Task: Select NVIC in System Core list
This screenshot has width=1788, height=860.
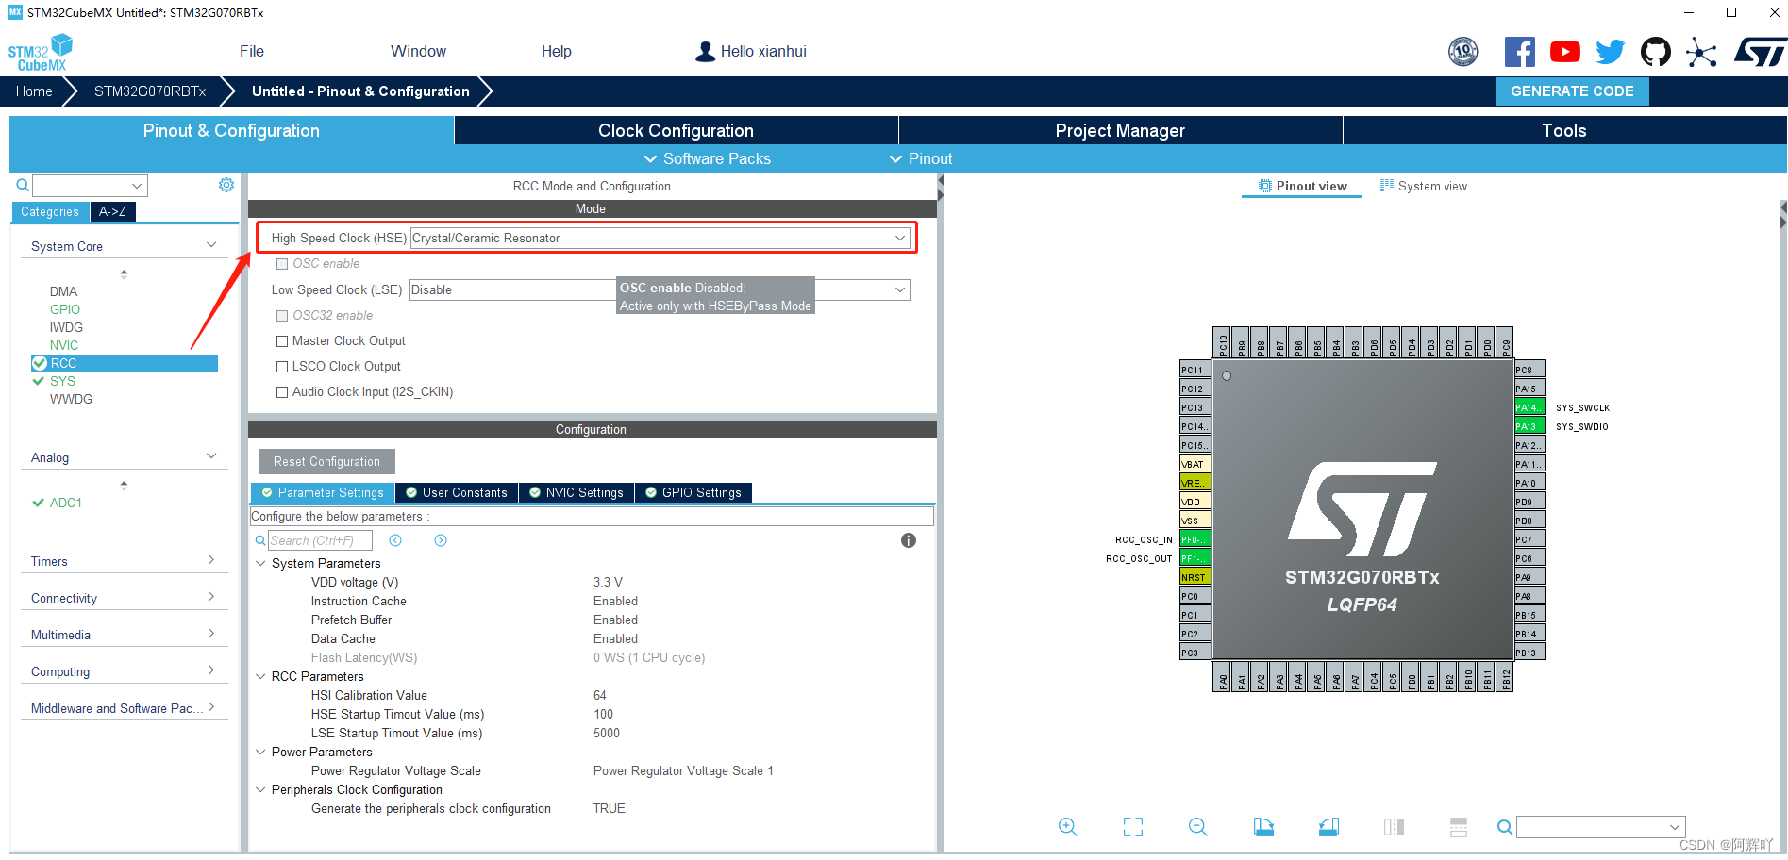Action: [x=64, y=345]
